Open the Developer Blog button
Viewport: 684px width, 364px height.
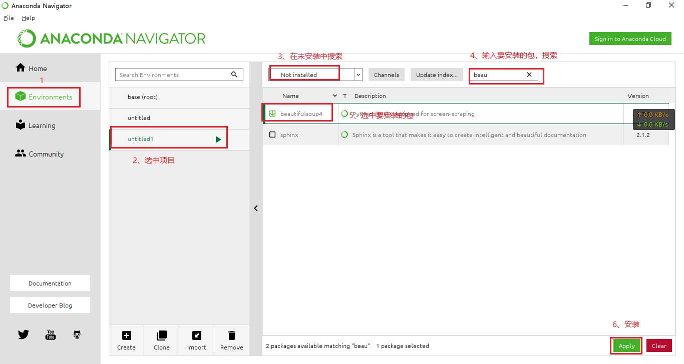point(50,305)
